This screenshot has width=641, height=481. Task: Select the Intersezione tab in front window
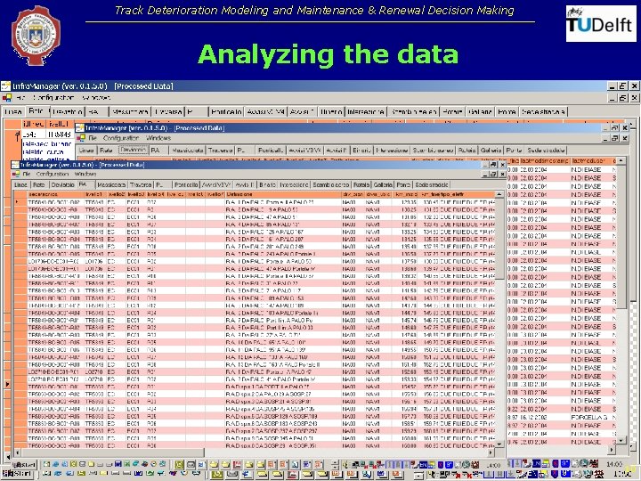pyautogui.click(x=294, y=185)
